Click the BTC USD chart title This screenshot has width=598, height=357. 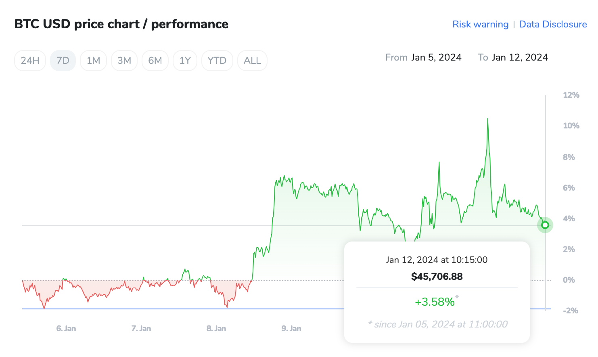[121, 24]
